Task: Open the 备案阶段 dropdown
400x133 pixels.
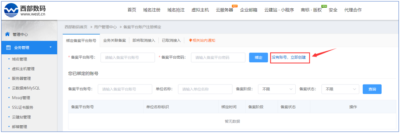Action: coord(277,89)
